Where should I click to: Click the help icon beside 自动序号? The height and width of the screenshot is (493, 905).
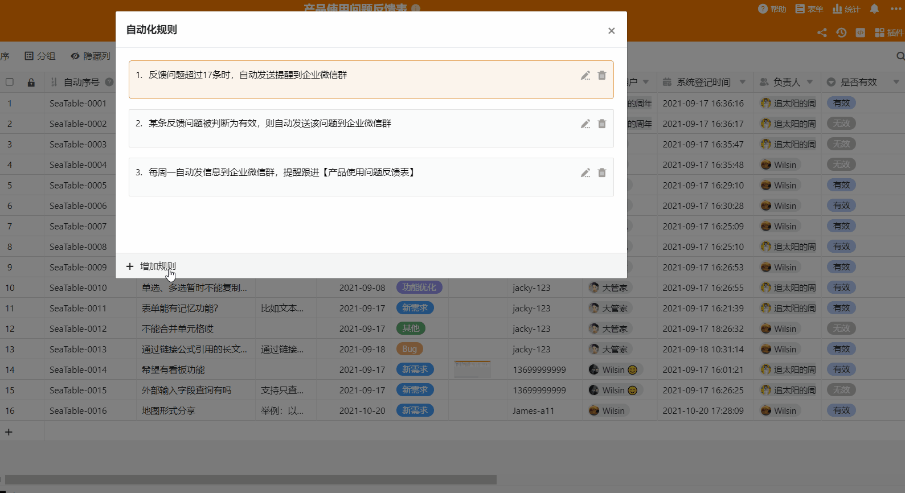[x=109, y=82]
